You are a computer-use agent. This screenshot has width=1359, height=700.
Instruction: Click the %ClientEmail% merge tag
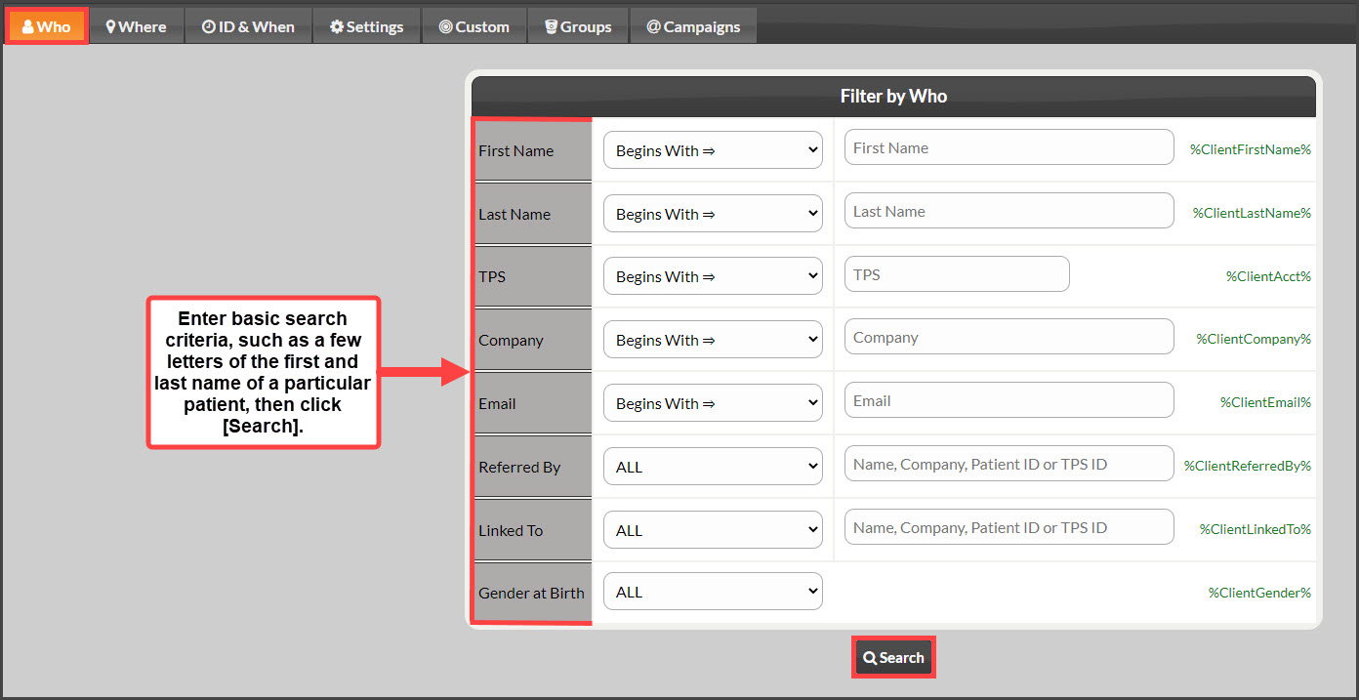[1265, 402]
